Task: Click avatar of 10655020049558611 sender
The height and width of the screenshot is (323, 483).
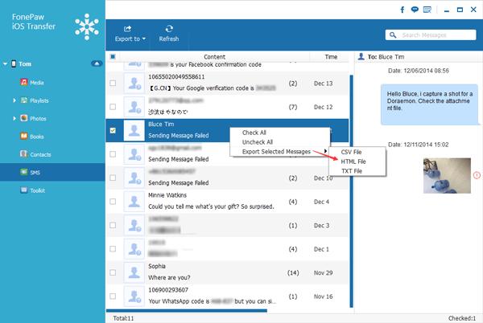Action: click(134, 83)
